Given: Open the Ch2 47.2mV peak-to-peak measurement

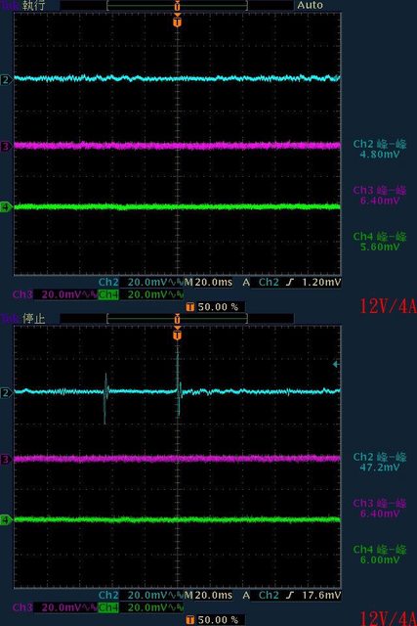Looking at the screenshot, I should click(x=380, y=462).
